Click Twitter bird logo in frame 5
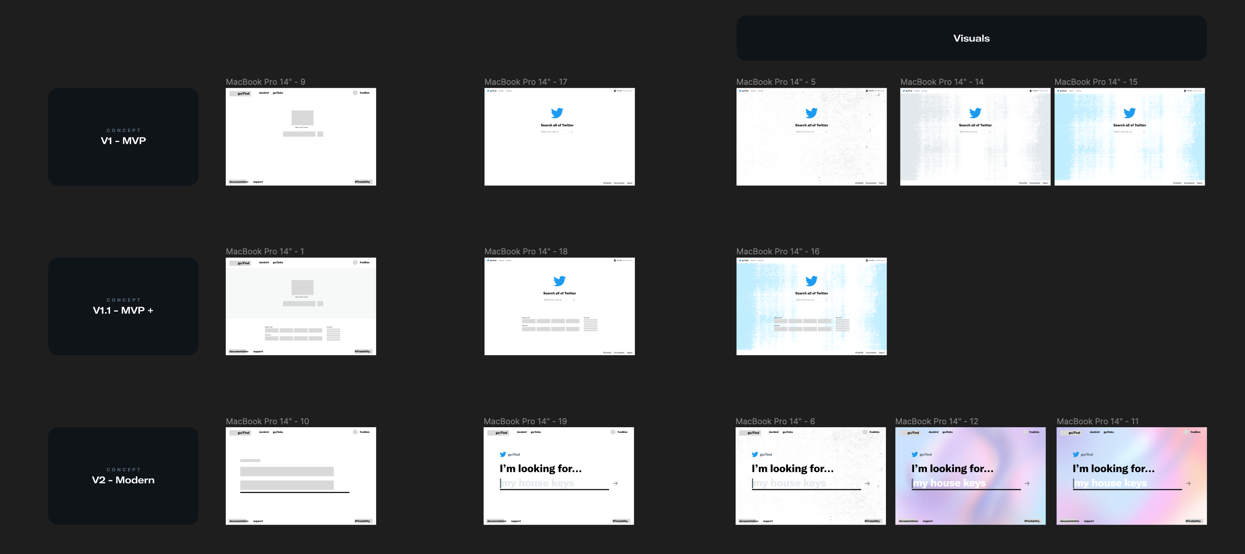The image size is (1245, 554). (811, 113)
